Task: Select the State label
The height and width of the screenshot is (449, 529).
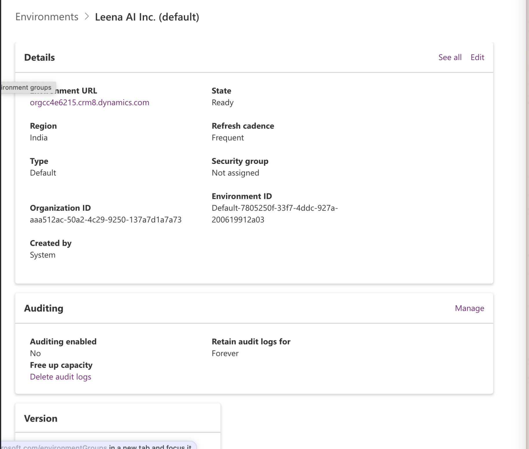Action: [221, 90]
